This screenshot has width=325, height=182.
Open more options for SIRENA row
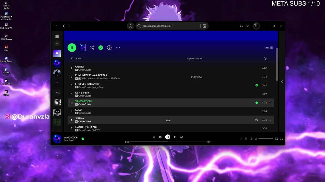[270, 120]
